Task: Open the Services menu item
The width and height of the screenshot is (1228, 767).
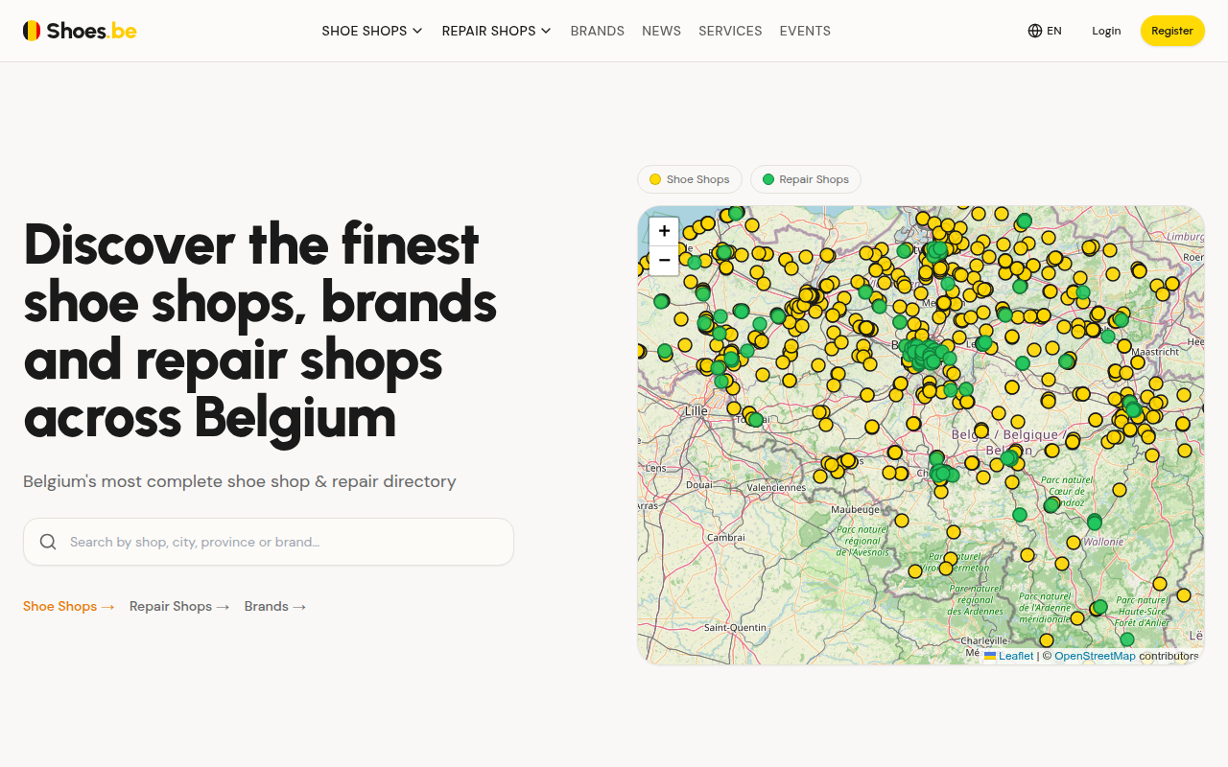Action: (x=730, y=31)
